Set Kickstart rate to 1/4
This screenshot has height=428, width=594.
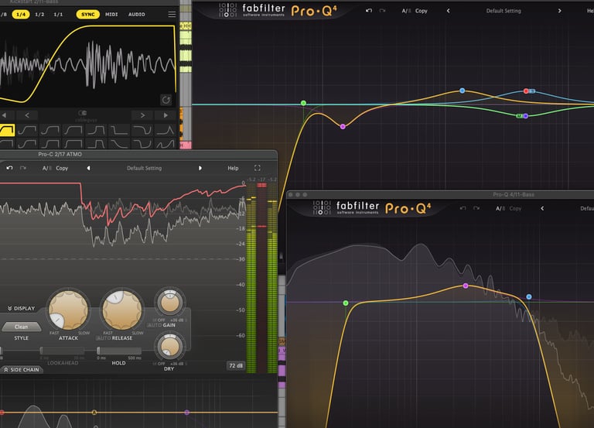(21, 15)
